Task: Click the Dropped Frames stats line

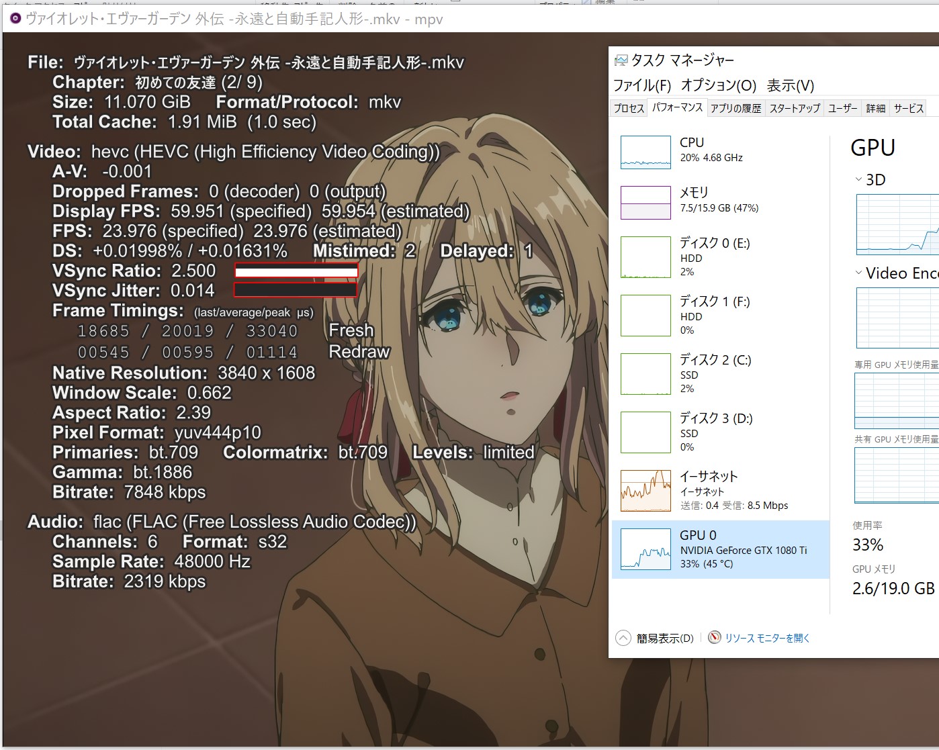Action: click(219, 191)
